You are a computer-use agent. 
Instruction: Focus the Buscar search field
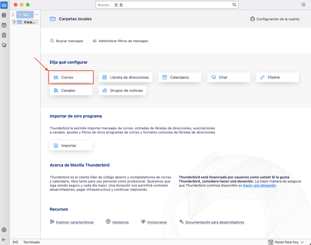click(x=167, y=5)
